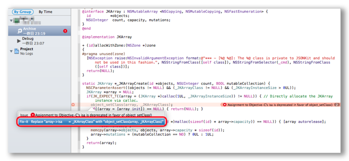Click the "+ (id)allocWithZone:" method line
This screenshot has height=161, width=349.
pos(119,45)
